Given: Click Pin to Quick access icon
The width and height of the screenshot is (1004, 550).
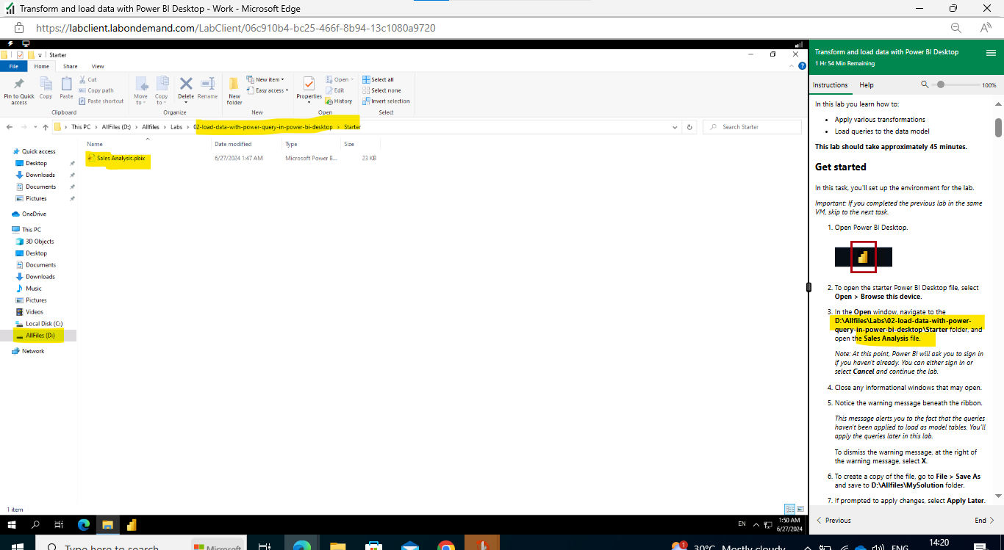Looking at the screenshot, I should pos(19,84).
